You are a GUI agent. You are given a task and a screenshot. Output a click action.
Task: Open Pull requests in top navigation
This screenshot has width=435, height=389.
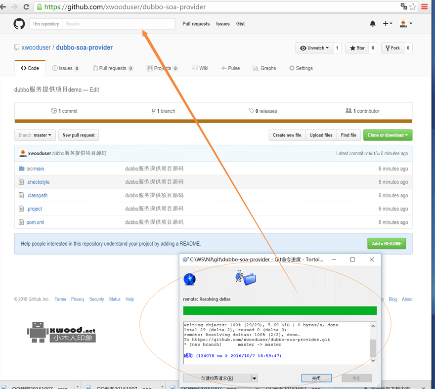pyautogui.click(x=196, y=24)
